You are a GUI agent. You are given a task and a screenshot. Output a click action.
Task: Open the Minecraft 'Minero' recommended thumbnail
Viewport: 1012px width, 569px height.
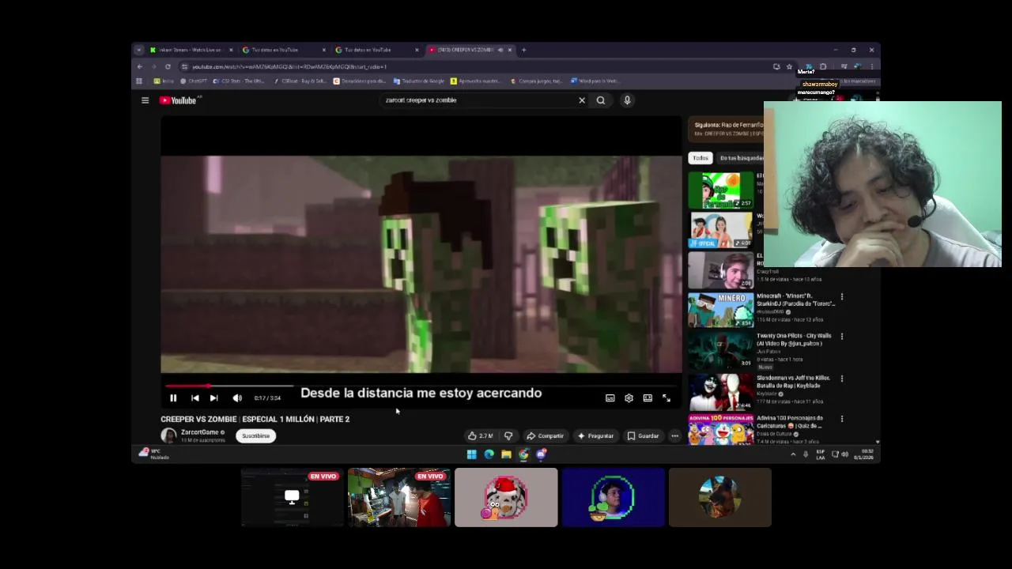[x=720, y=310]
